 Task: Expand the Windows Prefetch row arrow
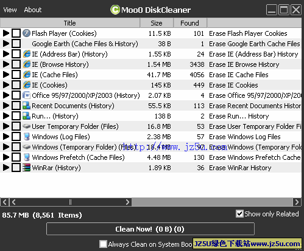tap(6, 157)
